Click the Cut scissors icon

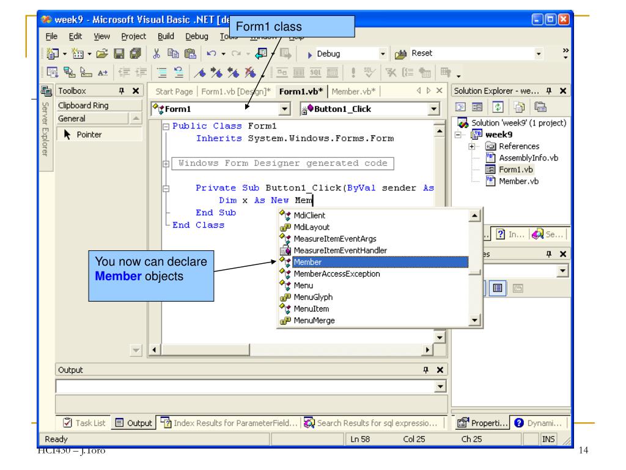click(156, 54)
